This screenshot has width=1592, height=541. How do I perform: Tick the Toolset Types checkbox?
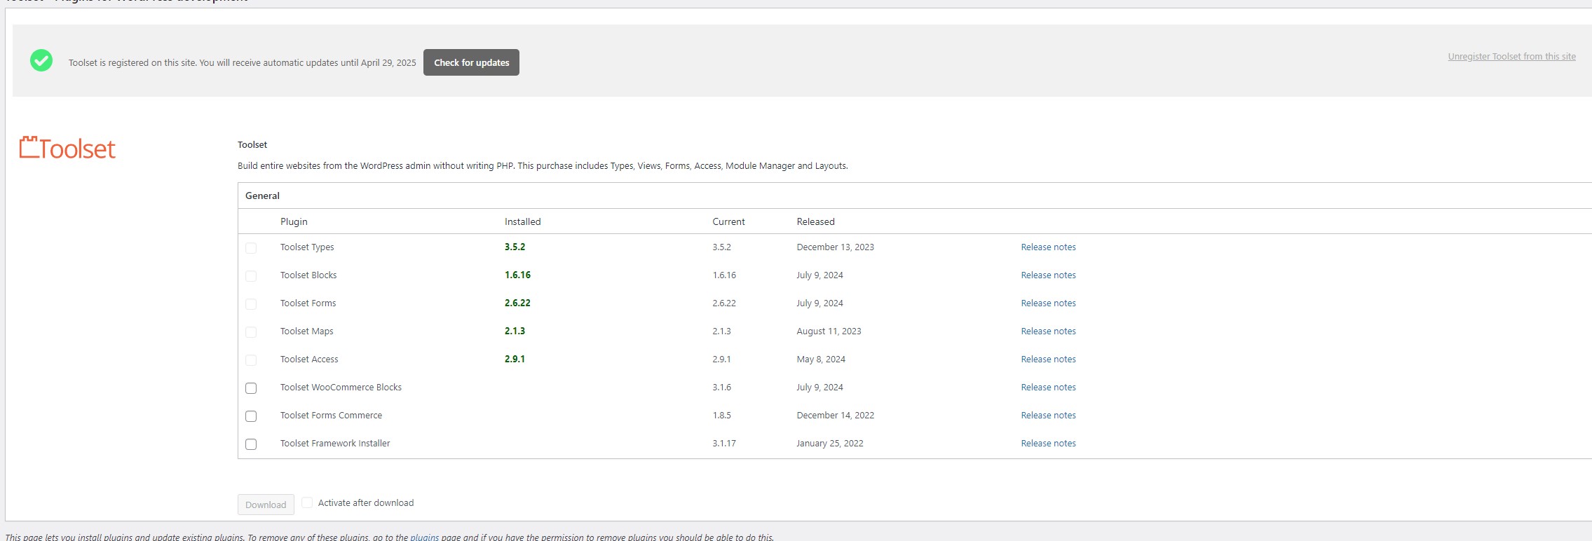(251, 248)
